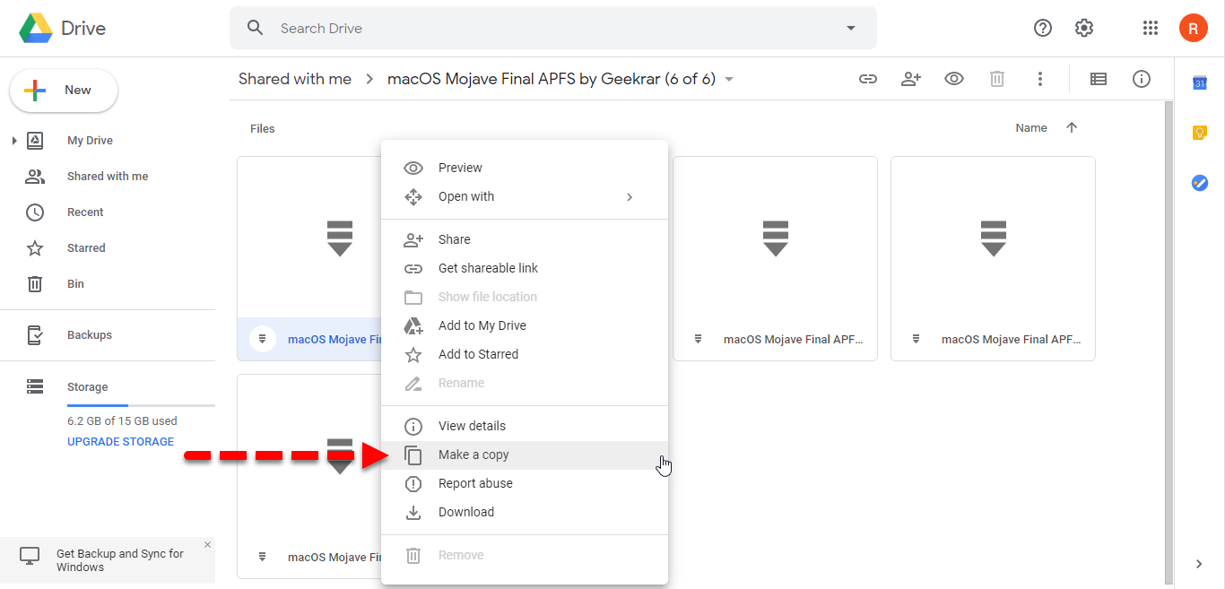The image size is (1225, 589).
Task: Open the Google apps grid launcher
Action: click(1151, 28)
